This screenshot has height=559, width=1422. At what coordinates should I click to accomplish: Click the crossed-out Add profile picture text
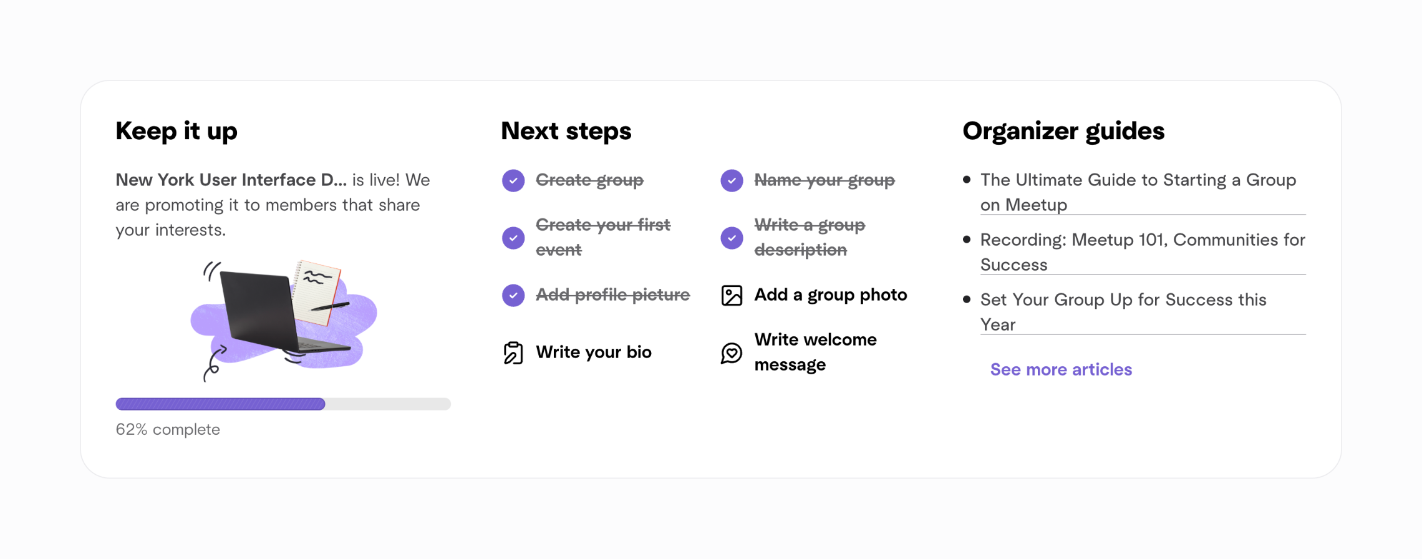pyautogui.click(x=612, y=295)
